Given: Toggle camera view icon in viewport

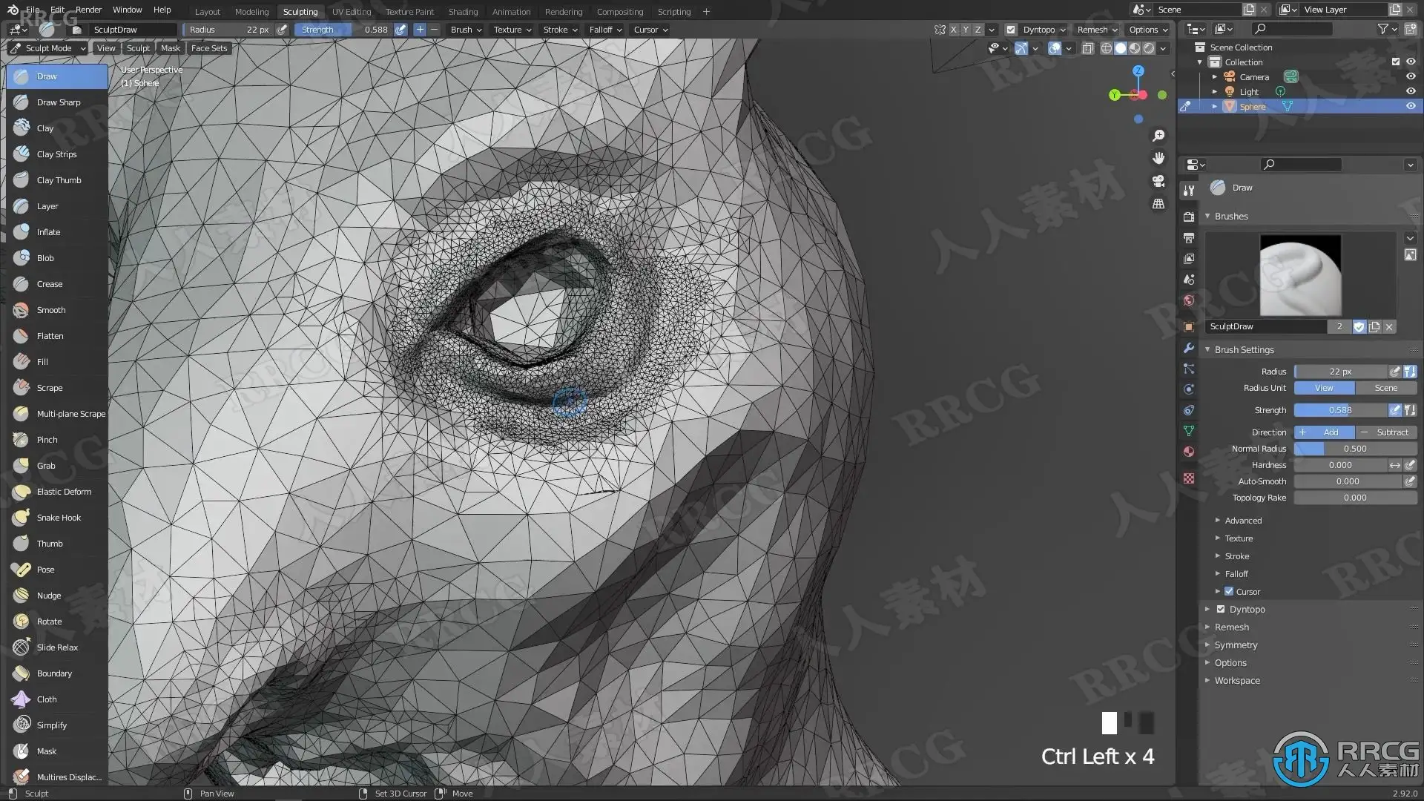Looking at the screenshot, I should pos(1158,181).
